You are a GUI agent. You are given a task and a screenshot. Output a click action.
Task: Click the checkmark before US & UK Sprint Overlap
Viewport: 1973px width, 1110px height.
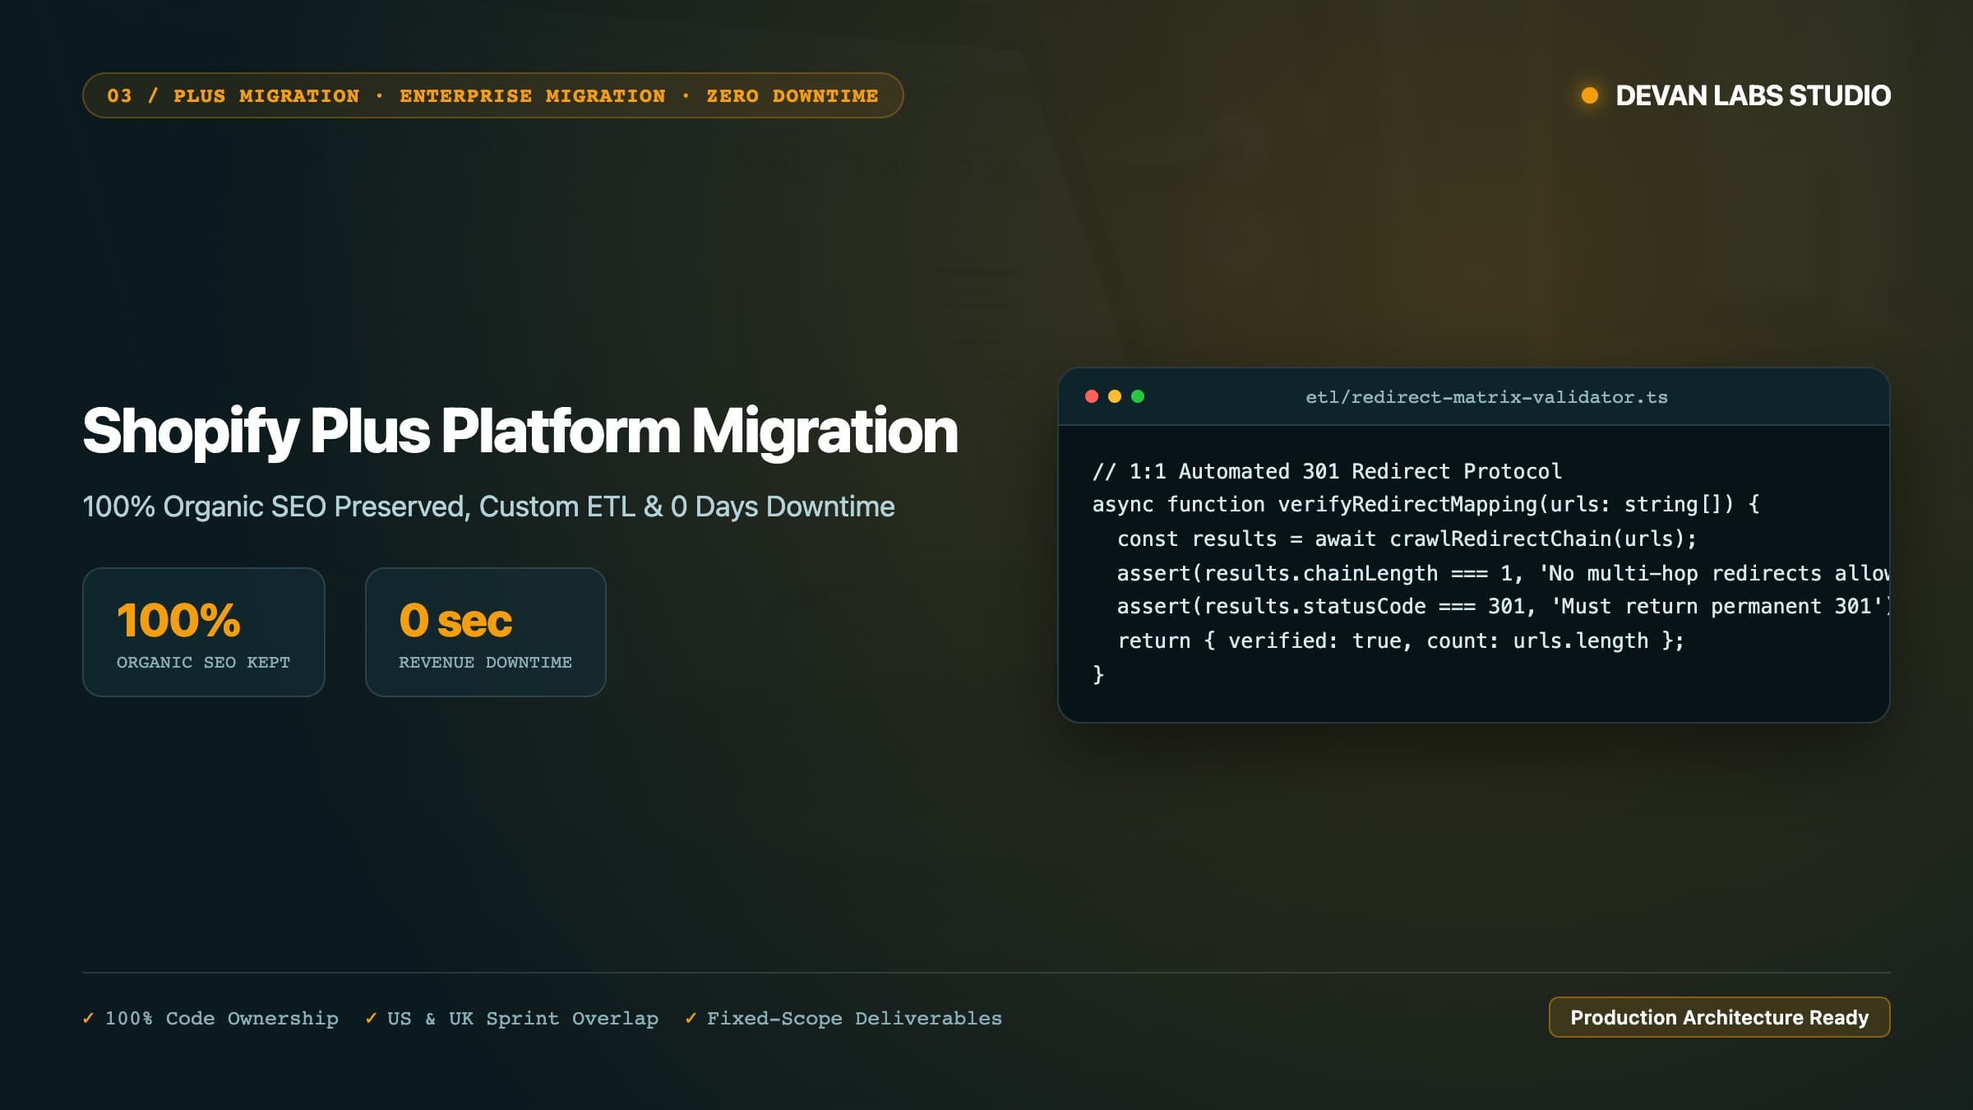click(x=371, y=1018)
